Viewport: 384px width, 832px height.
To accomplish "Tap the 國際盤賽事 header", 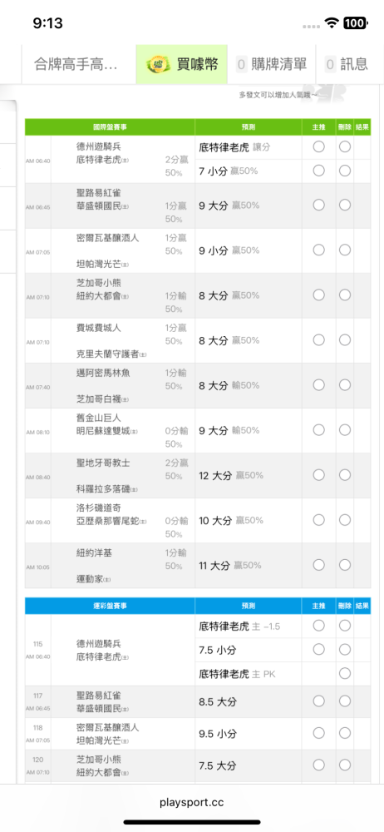I will point(110,127).
